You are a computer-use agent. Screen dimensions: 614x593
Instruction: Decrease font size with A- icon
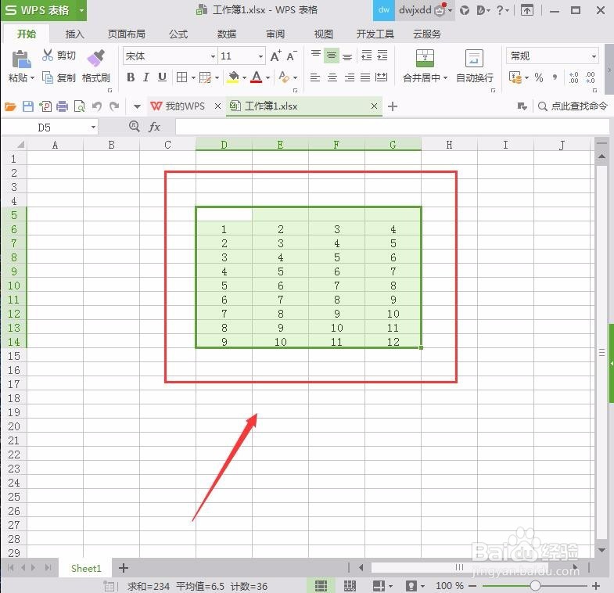pyautogui.click(x=291, y=56)
